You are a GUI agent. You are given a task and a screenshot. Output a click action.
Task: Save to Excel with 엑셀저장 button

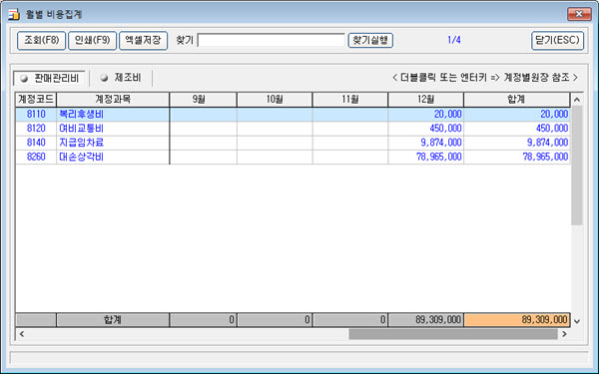(x=143, y=41)
